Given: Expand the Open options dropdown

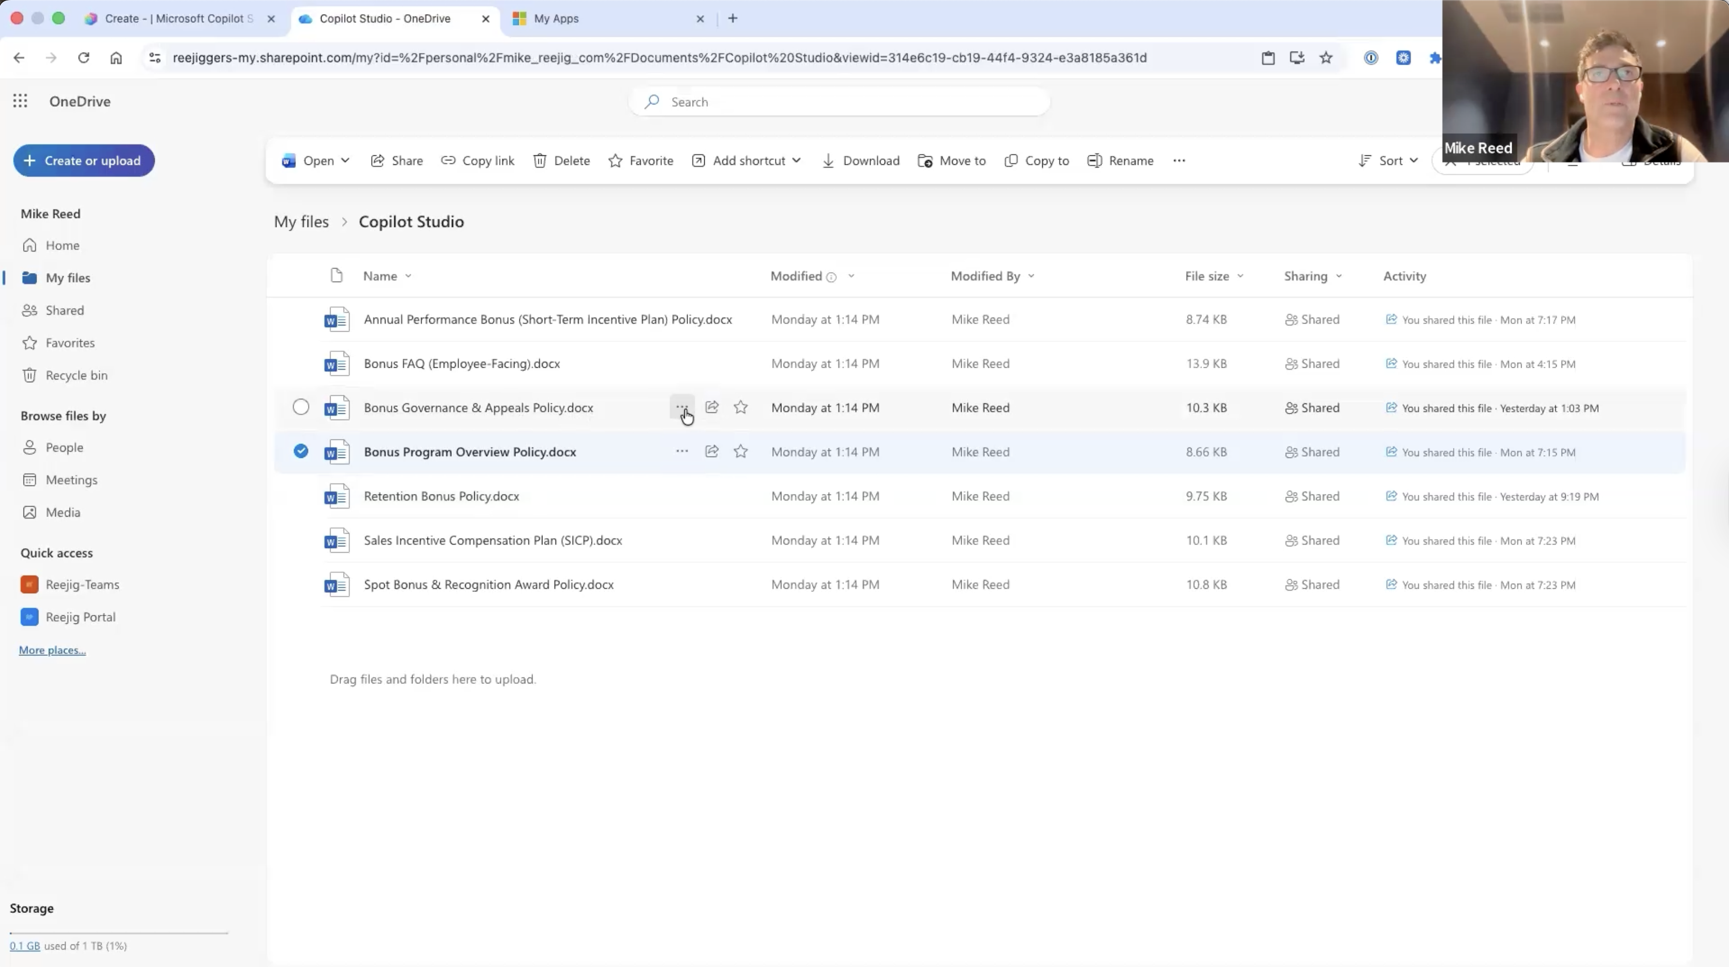Looking at the screenshot, I should point(346,160).
